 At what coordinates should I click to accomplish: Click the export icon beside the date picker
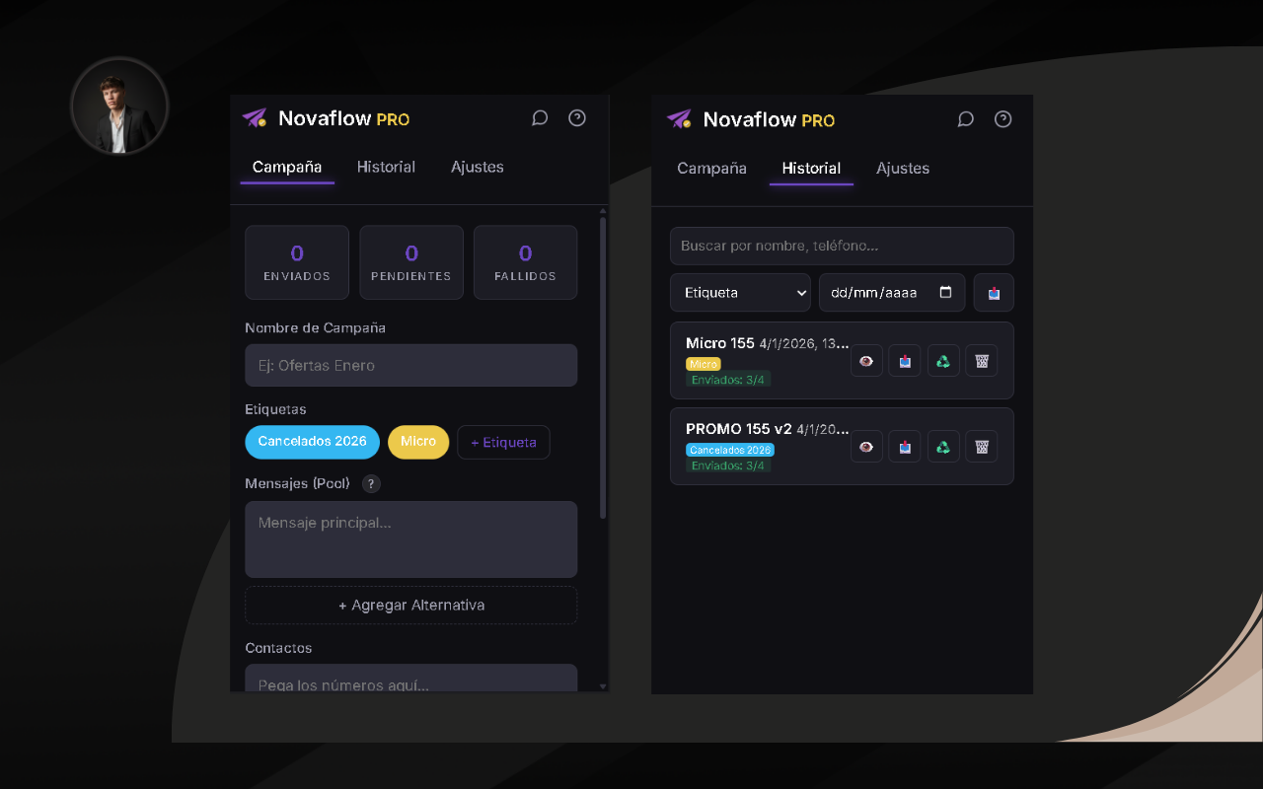(x=994, y=292)
